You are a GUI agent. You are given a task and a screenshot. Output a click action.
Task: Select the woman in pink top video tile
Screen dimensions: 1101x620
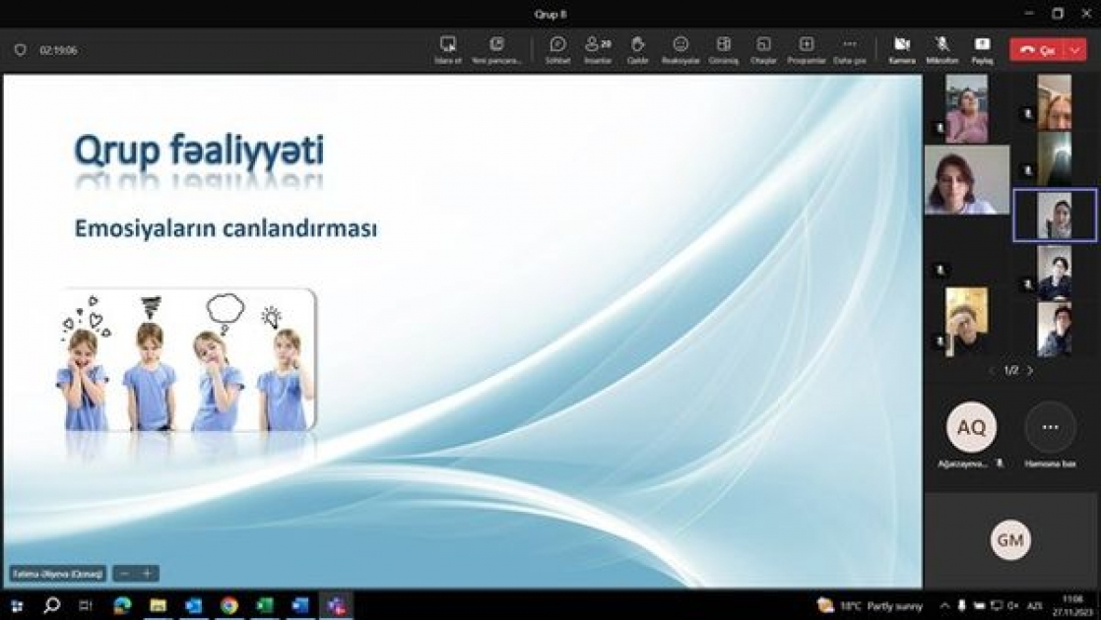pos(966,108)
